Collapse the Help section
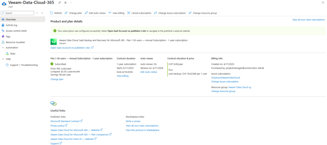The image size is (327, 145). click(x=3, y=59)
